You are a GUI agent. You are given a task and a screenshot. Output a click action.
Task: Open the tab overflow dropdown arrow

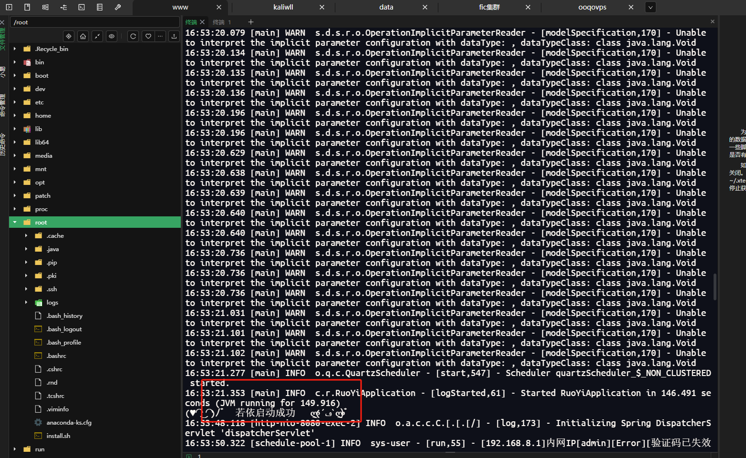(650, 7)
